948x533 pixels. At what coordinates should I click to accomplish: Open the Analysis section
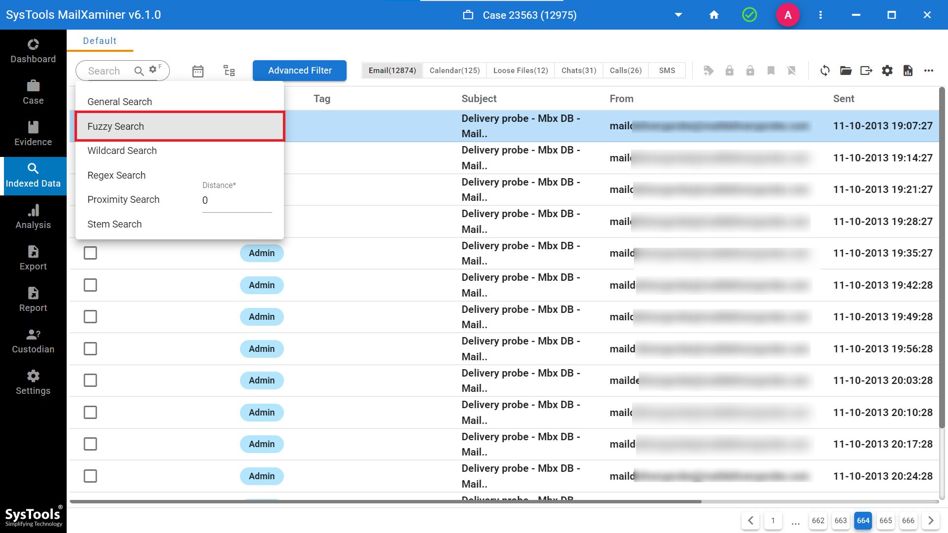tap(33, 217)
